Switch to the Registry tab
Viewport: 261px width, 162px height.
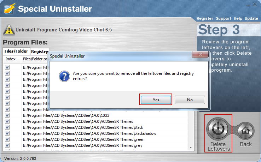click(40, 52)
